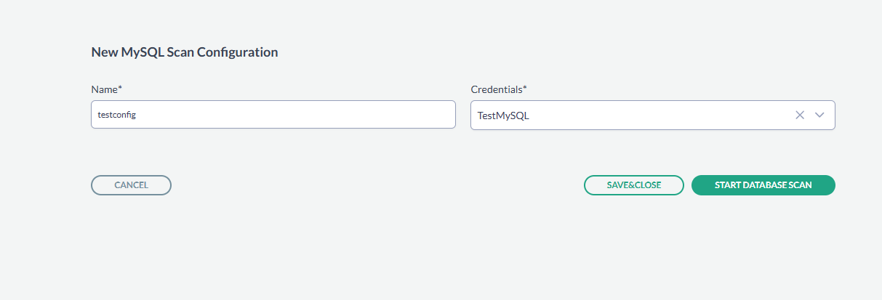Viewport: 882px width, 300px height.
Task: Clear the selected TestMySQL credentials
Action: [x=800, y=115]
